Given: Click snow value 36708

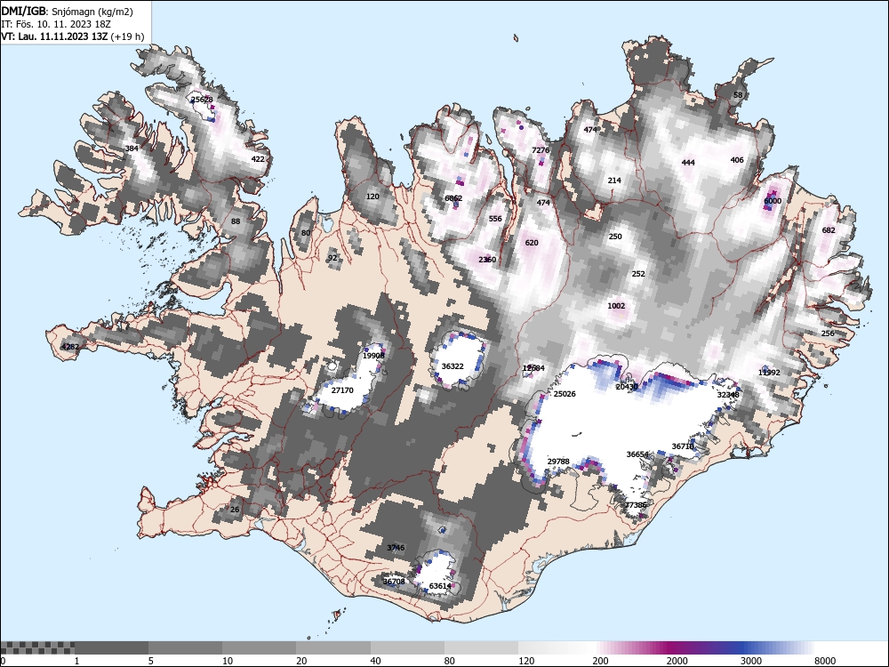Looking at the screenshot, I should click(394, 582).
